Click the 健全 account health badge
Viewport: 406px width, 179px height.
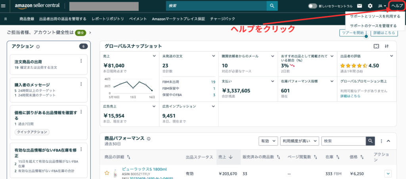click(80, 33)
